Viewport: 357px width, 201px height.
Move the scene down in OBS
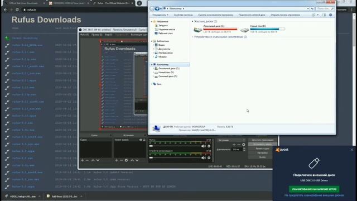click(98, 160)
